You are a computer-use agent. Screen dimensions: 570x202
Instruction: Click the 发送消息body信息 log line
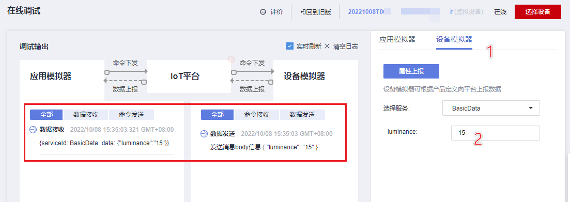click(264, 148)
